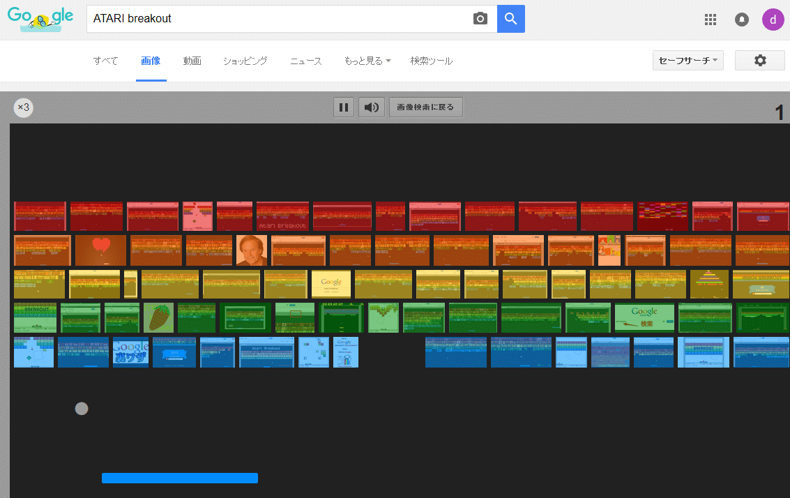Click the yellow IMAGE BREAKOUT brick

pyautogui.click(x=761, y=285)
